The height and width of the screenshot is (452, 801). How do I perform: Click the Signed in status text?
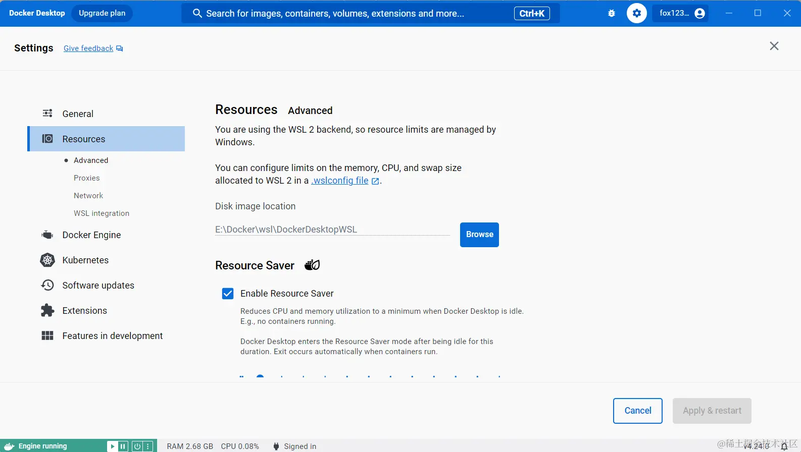[300, 446]
